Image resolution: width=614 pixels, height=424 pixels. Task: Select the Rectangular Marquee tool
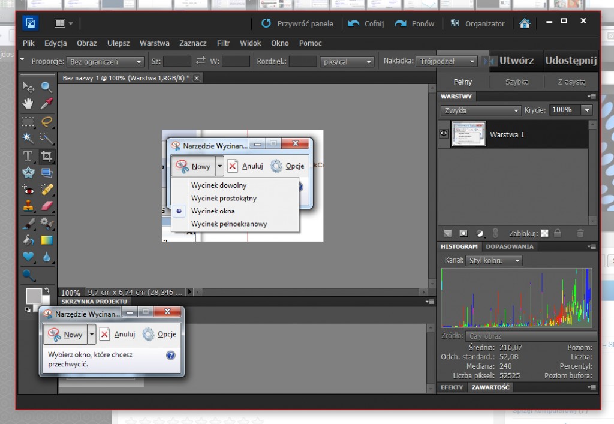[x=28, y=121]
